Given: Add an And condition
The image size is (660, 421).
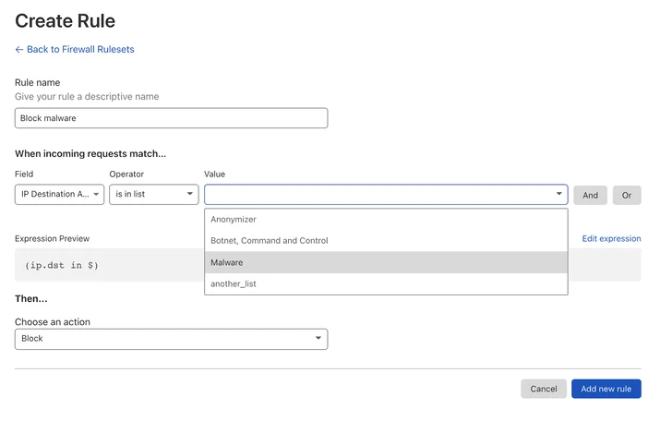Looking at the screenshot, I should 590,196.
